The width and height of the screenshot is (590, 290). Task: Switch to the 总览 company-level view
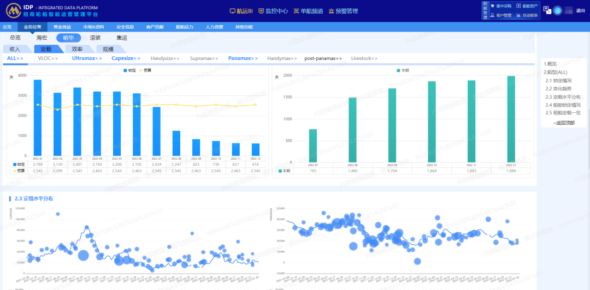(x=15, y=38)
